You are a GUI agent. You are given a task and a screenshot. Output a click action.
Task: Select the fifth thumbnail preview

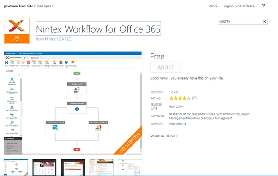point(130,167)
